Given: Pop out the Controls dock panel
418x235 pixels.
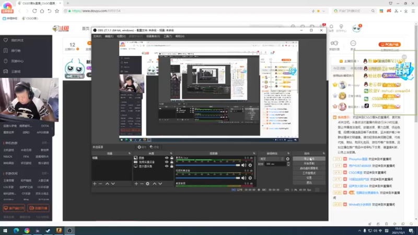Looking at the screenshot, I should pos(323,154).
